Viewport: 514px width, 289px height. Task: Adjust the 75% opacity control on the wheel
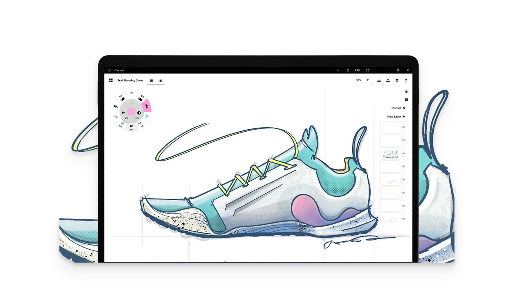[x=138, y=115]
